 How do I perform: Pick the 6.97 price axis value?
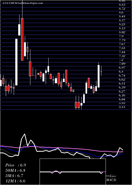click(122, 68)
